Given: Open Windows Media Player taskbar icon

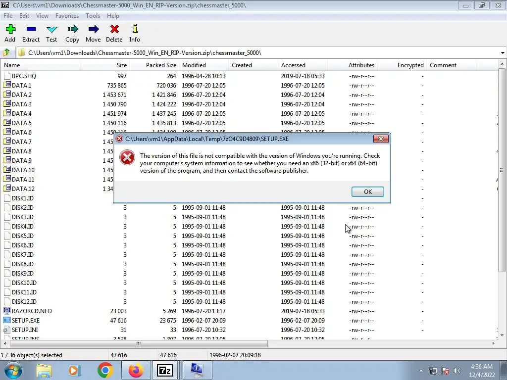Looking at the screenshot, I should point(74,370).
